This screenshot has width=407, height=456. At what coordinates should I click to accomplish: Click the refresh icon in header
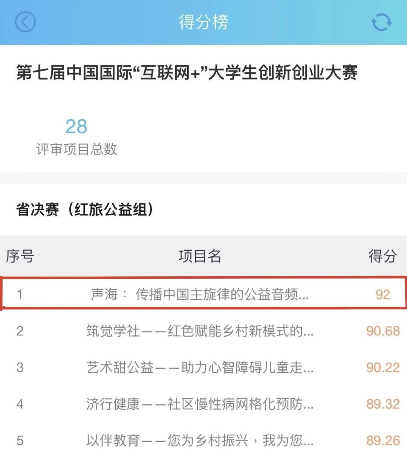[381, 22]
